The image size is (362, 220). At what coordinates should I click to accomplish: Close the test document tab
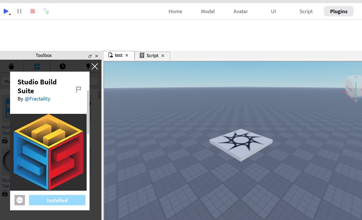point(127,55)
